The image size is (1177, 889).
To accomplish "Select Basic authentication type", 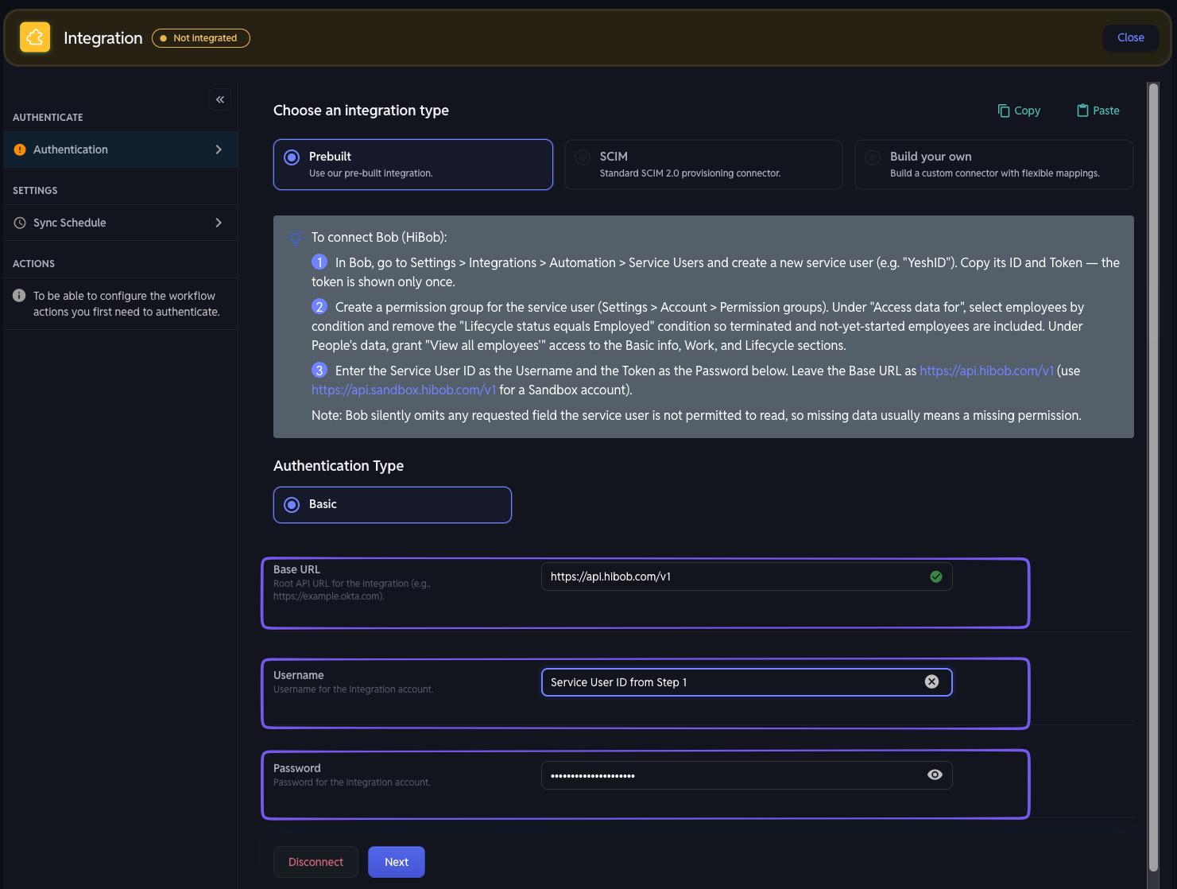I will coord(393,505).
